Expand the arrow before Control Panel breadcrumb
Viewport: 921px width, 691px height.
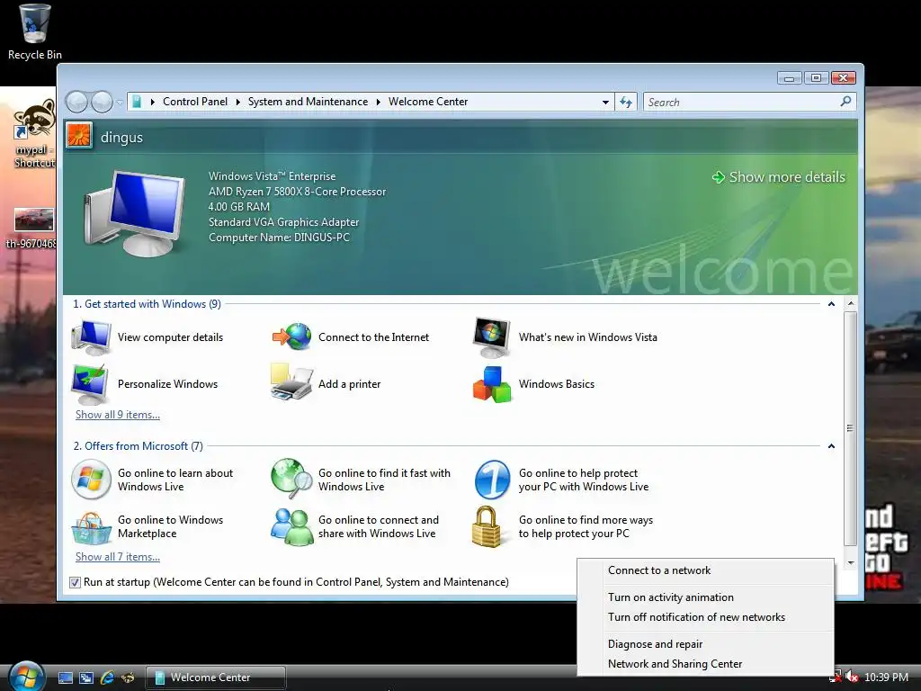coord(153,102)
